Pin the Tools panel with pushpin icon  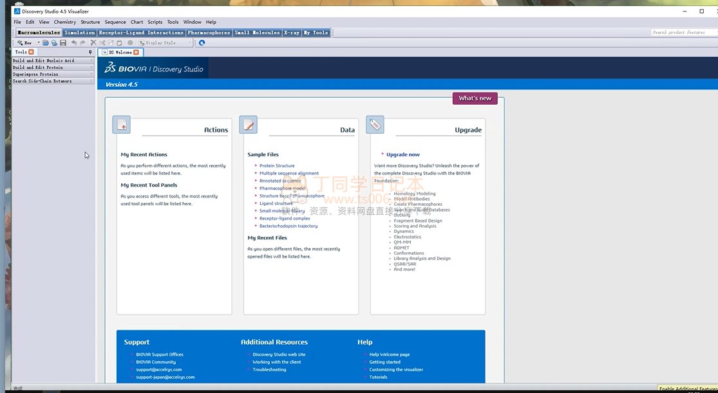coord(90,52)
